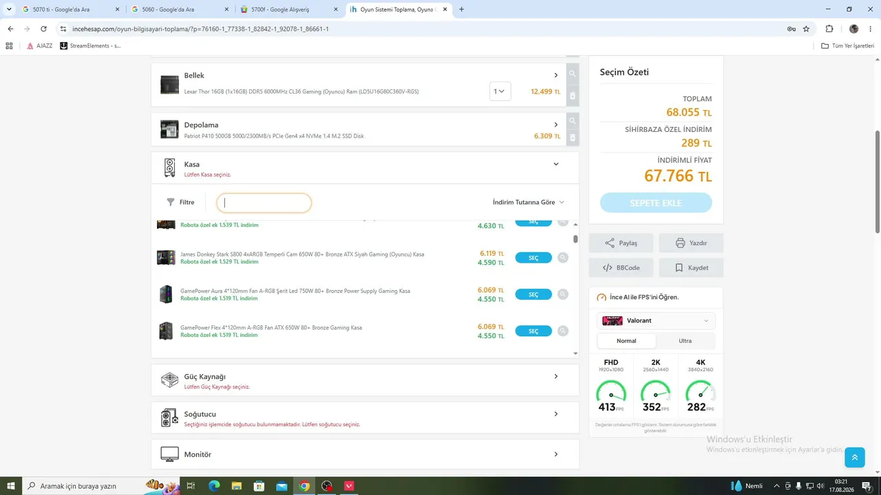This screenshot has width=881, height=495.
Task: Click the browser address bar URL
Action: 200,29
